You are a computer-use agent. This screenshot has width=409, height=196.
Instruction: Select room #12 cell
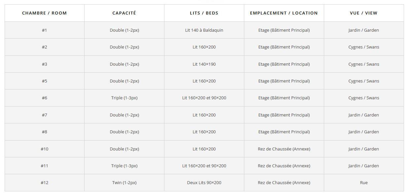[45, 182]
